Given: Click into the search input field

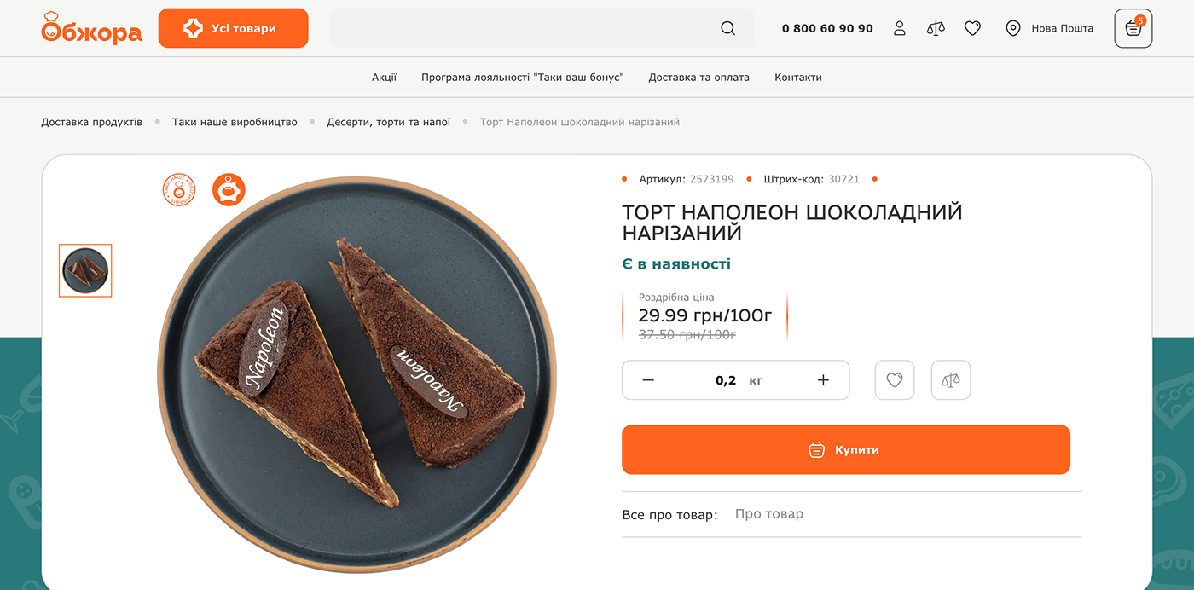Looking at the screenshot, I should (x=520, y=28).
